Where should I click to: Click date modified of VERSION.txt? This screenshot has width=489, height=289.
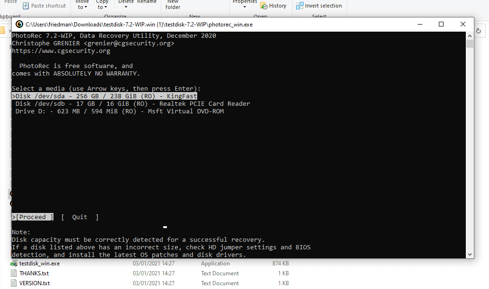[154, 283]
